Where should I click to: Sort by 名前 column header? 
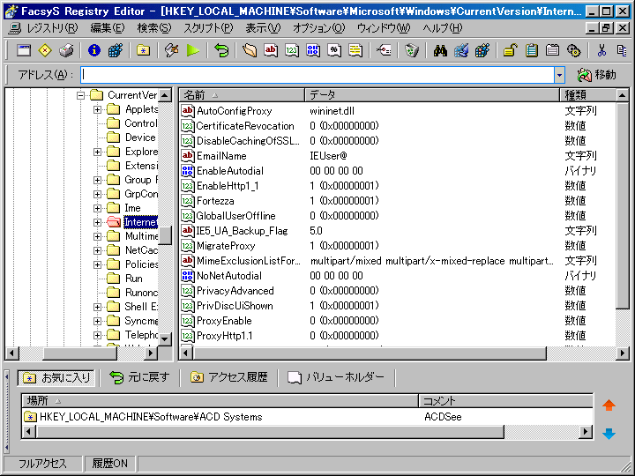point(242,95)
